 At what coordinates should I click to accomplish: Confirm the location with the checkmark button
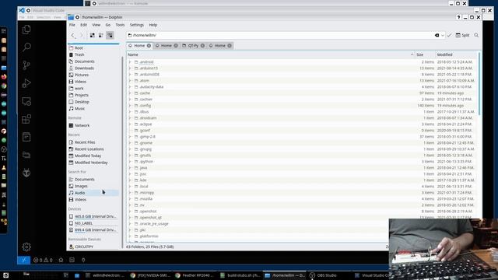tap(449, 35)
